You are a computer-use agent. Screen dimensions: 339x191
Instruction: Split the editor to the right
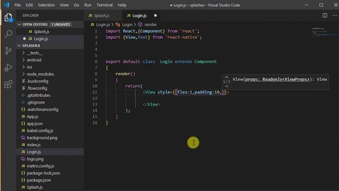(325, 15)
